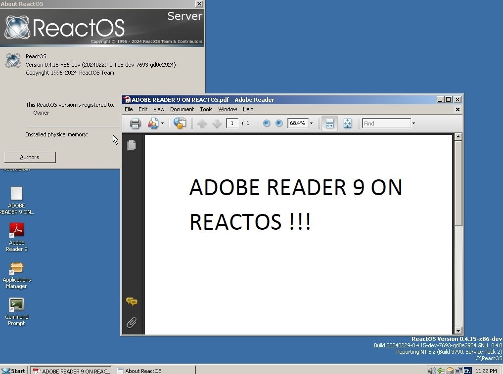Select the Pages navigation panel icon
This screenshot has height=374, width=503.
pyautogui.click(x=132, y=145)
